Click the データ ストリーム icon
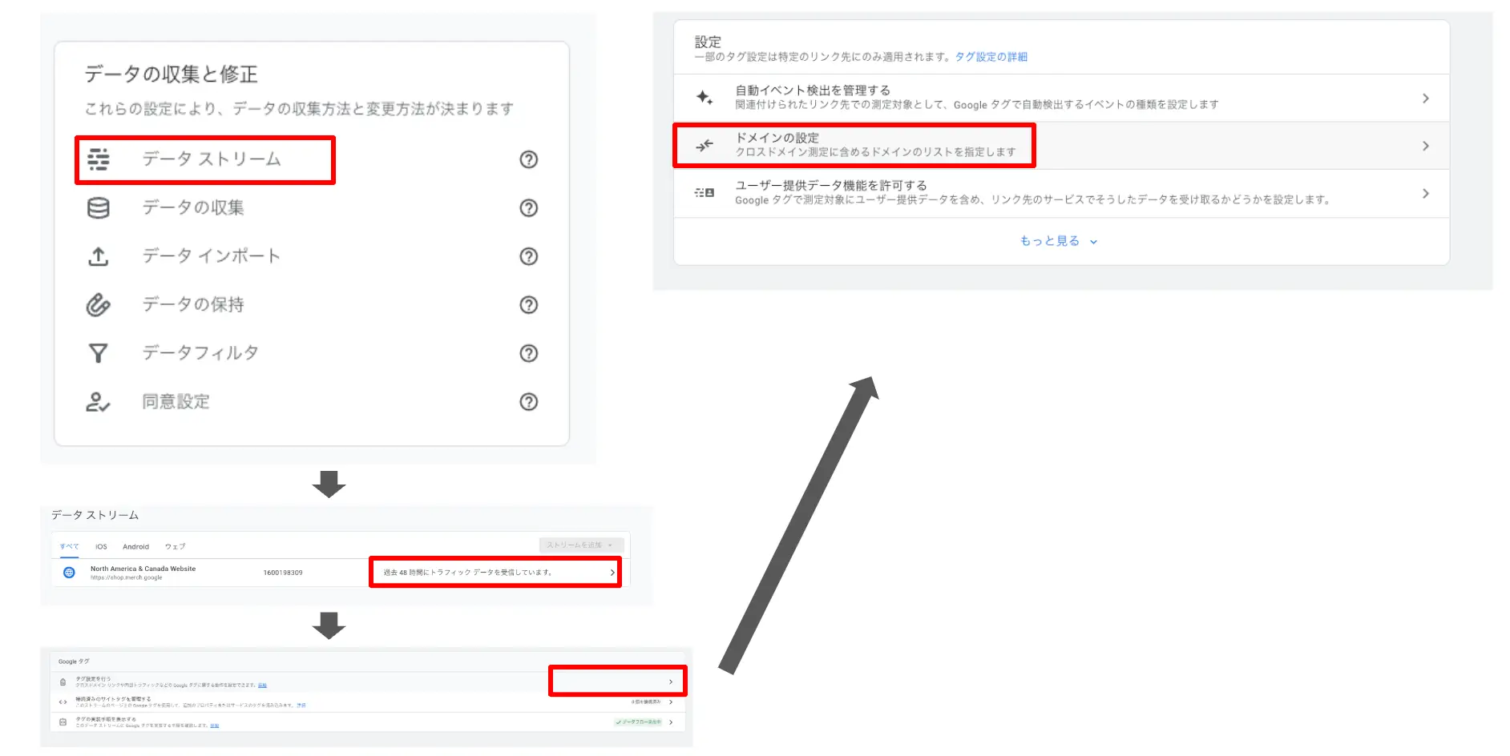The width and height of the screenshot is (1510, 756). pyautogui.click(x=99, y=159)
